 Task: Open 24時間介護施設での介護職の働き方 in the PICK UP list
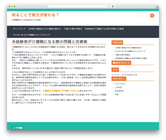click(x=128, y=48)
